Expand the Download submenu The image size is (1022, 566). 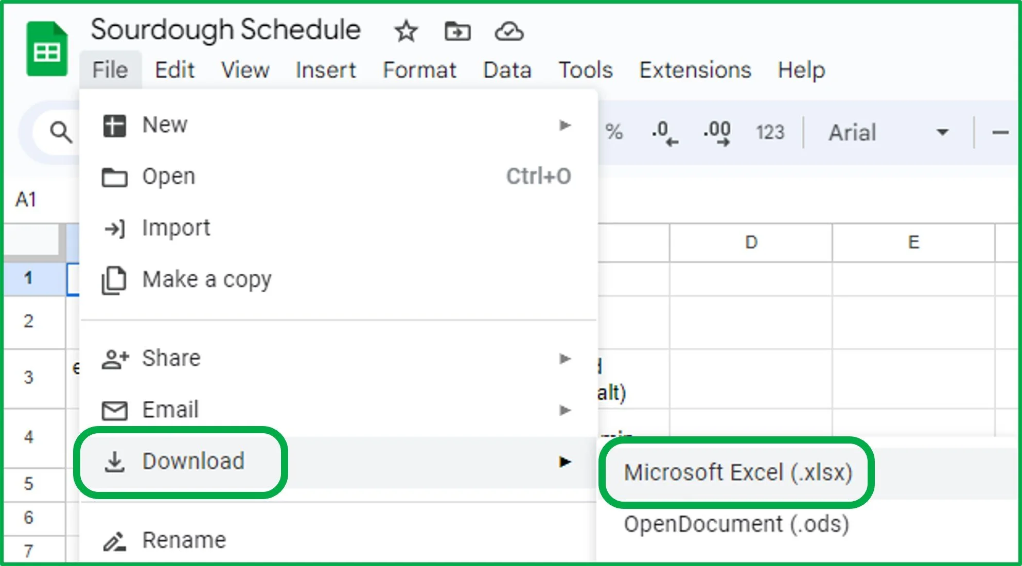click(x=339, y=462)
